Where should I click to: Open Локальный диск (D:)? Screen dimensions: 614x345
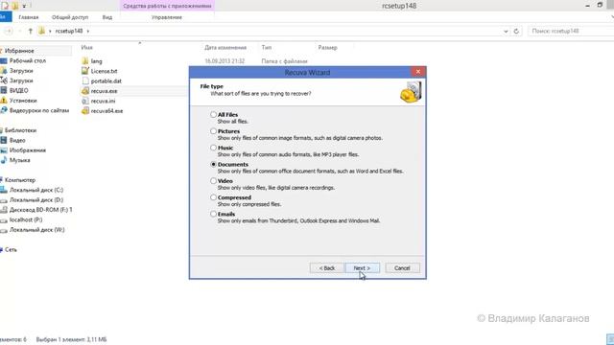point(36,200)
